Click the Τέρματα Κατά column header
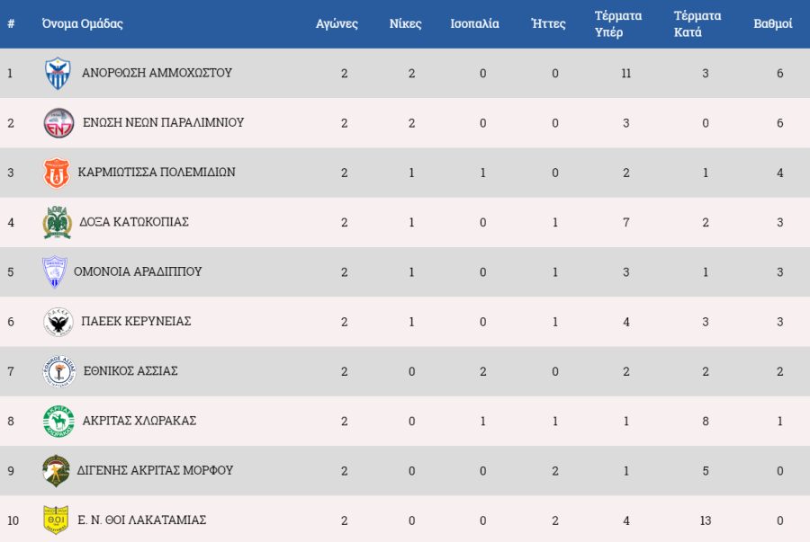This screenshot has width=810, height=542. (697, 23)
